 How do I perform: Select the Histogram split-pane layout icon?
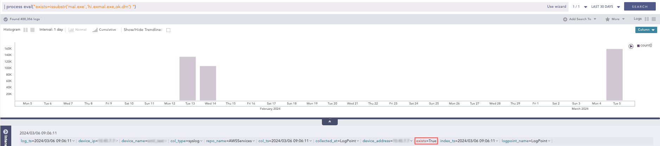tap(25, 30)
